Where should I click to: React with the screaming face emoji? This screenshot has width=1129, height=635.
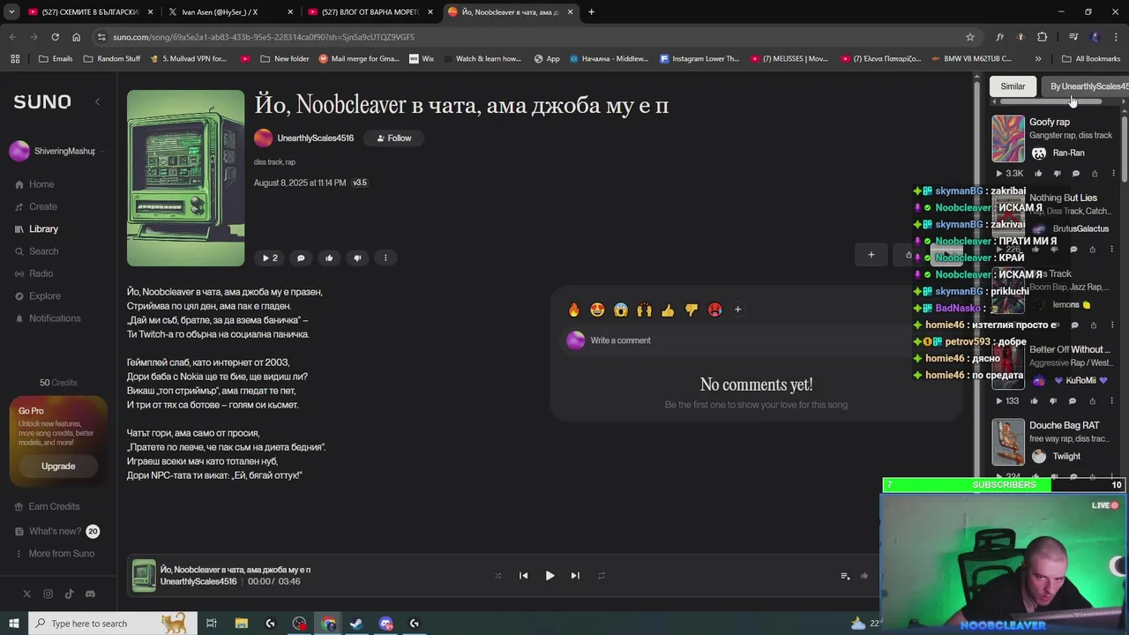click(621, 310)
